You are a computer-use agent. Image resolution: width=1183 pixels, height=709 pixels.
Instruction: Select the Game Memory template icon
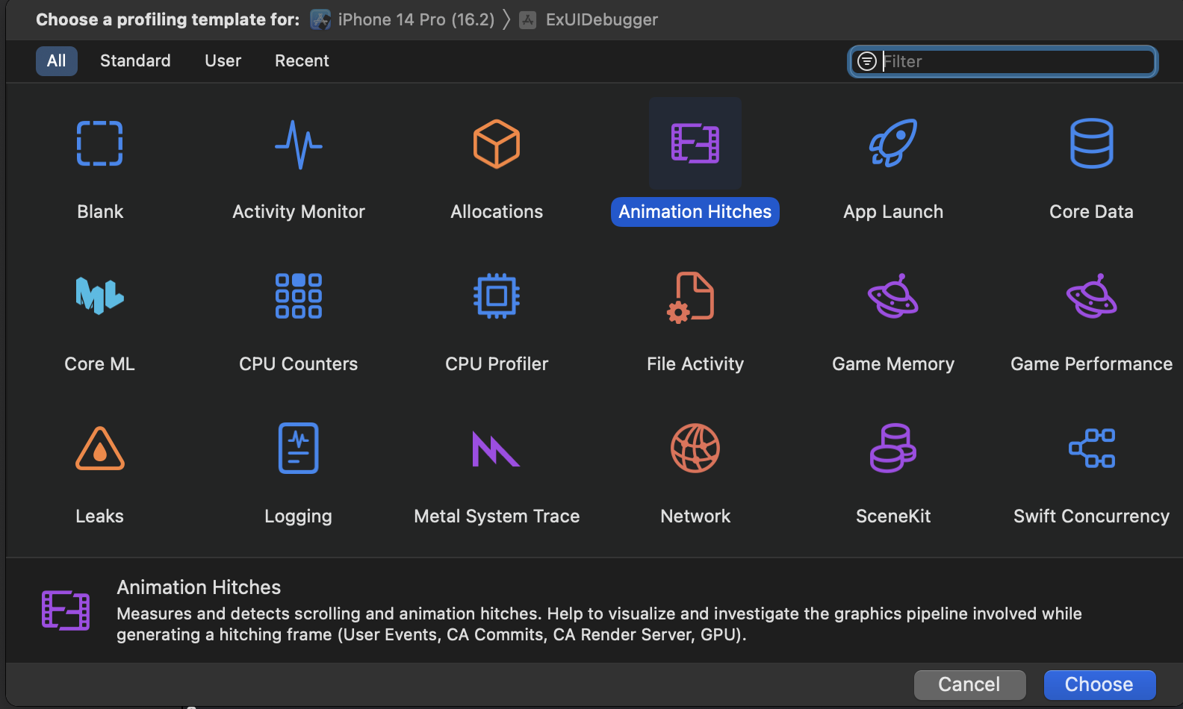(893, 296)
